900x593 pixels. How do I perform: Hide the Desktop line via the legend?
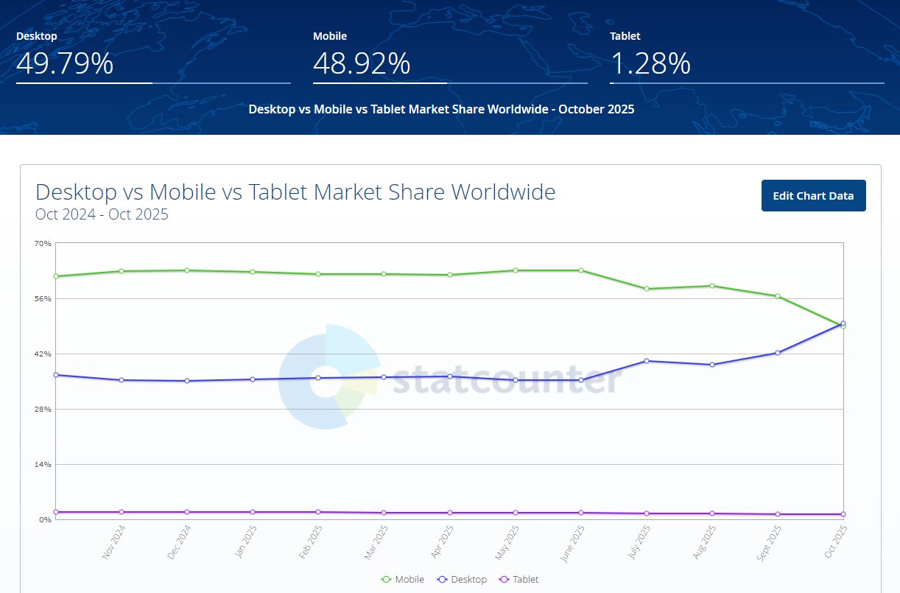[462, 579]
